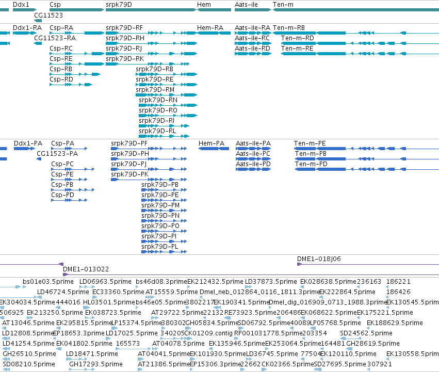Select EST LD06963.5prime

point(105,282)
